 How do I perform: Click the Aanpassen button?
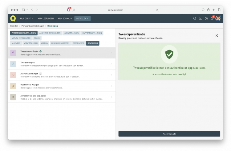point(169,134)
